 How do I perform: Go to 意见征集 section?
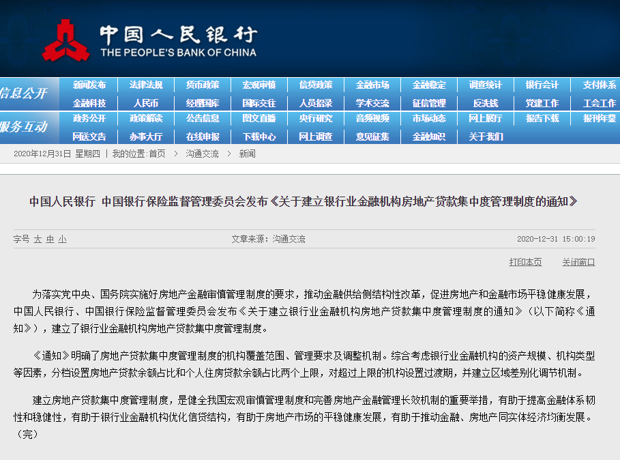click(x=372, y=136)
